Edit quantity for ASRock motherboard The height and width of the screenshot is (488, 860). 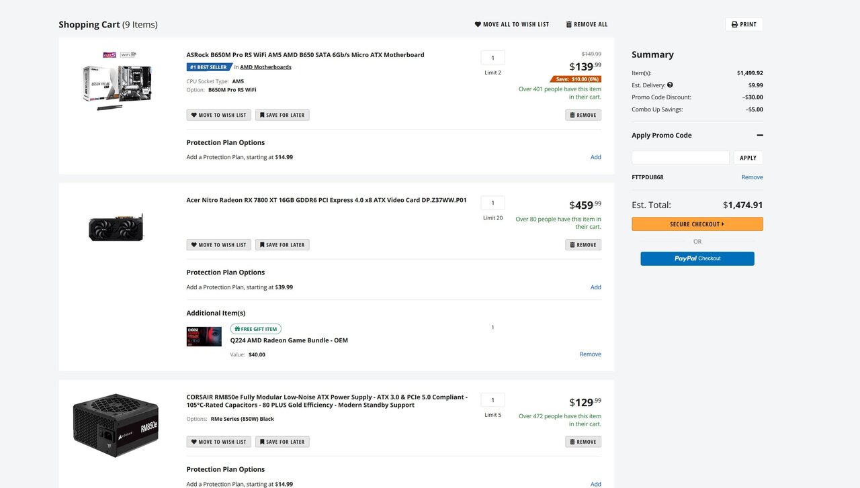[x=492, y=58]
